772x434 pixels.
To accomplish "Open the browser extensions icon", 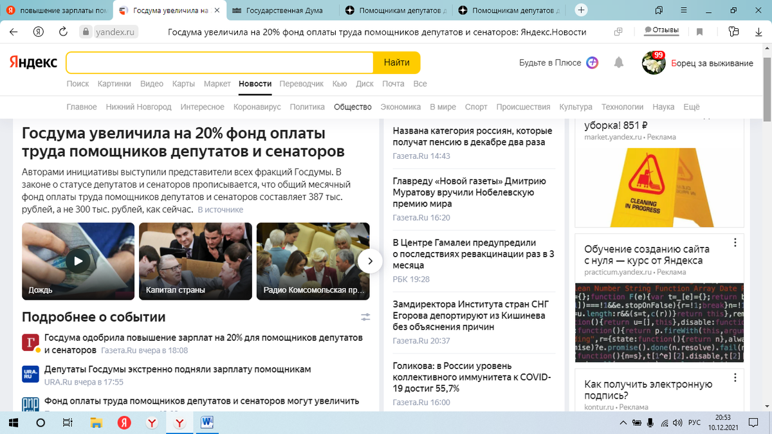I will pyautogui.click(x=734, y=32).
